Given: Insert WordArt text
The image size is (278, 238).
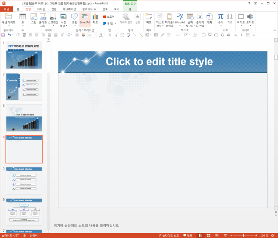Looking at the screenshot, I should (180, 19).
